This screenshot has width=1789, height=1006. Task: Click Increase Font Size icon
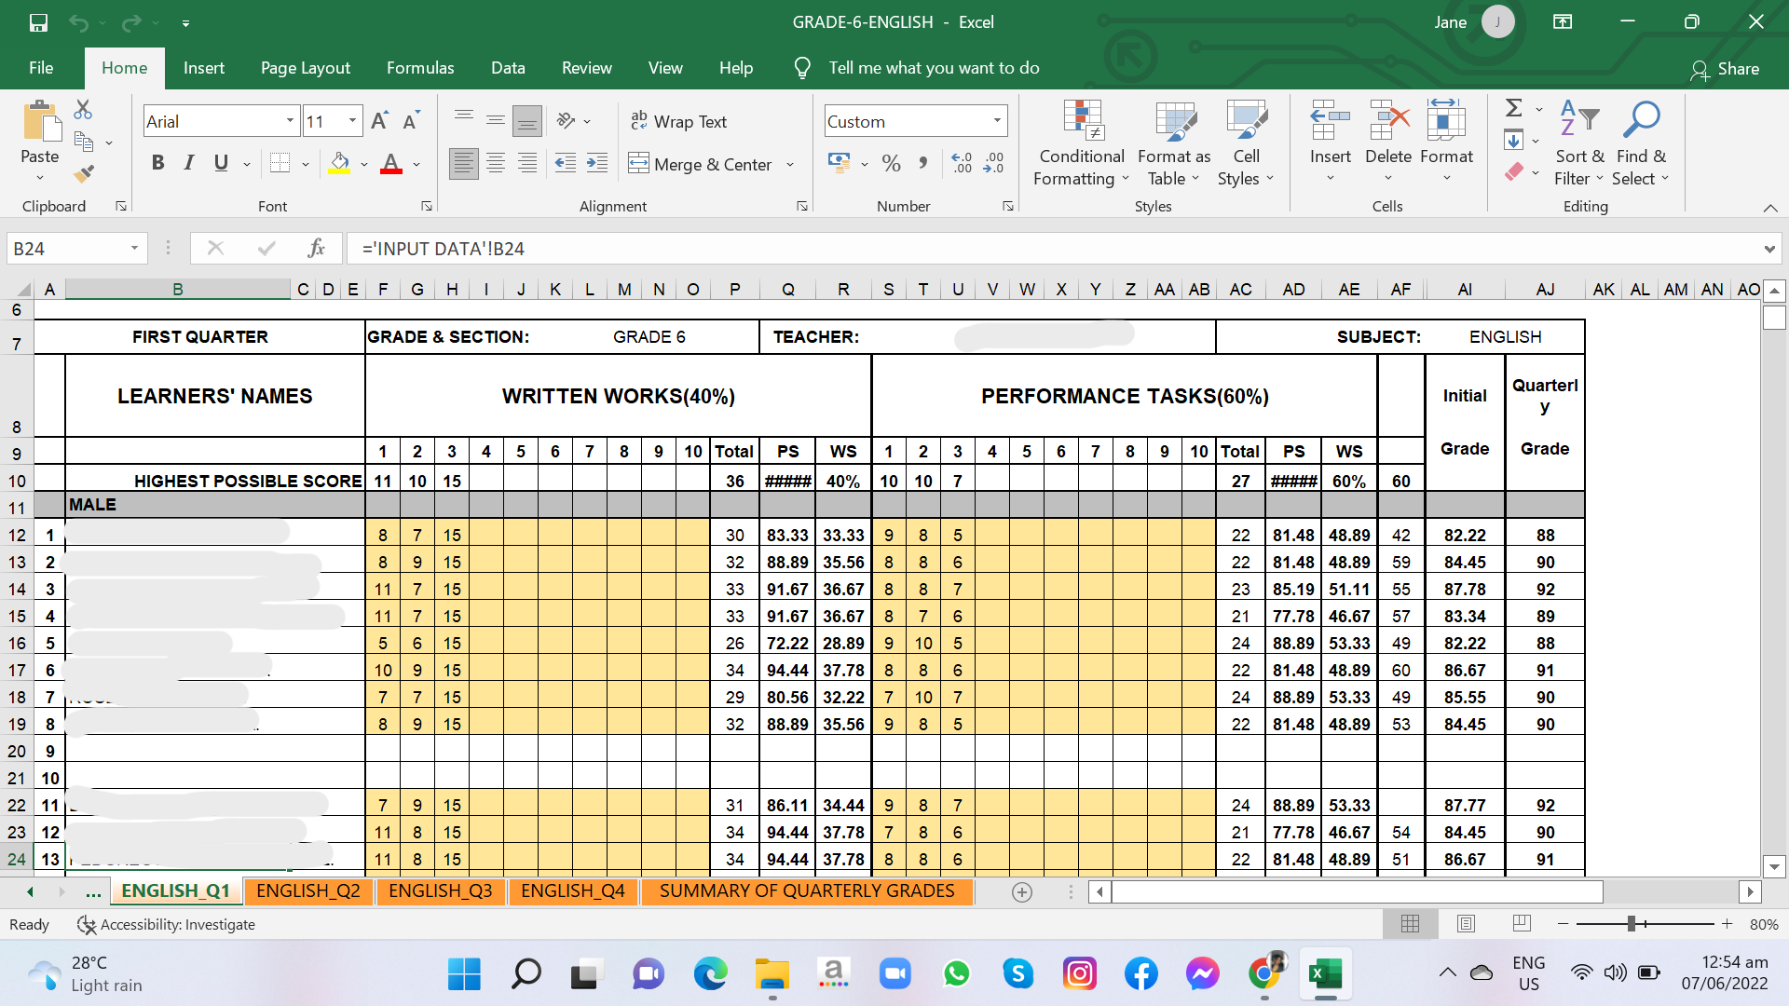(379, 121)
